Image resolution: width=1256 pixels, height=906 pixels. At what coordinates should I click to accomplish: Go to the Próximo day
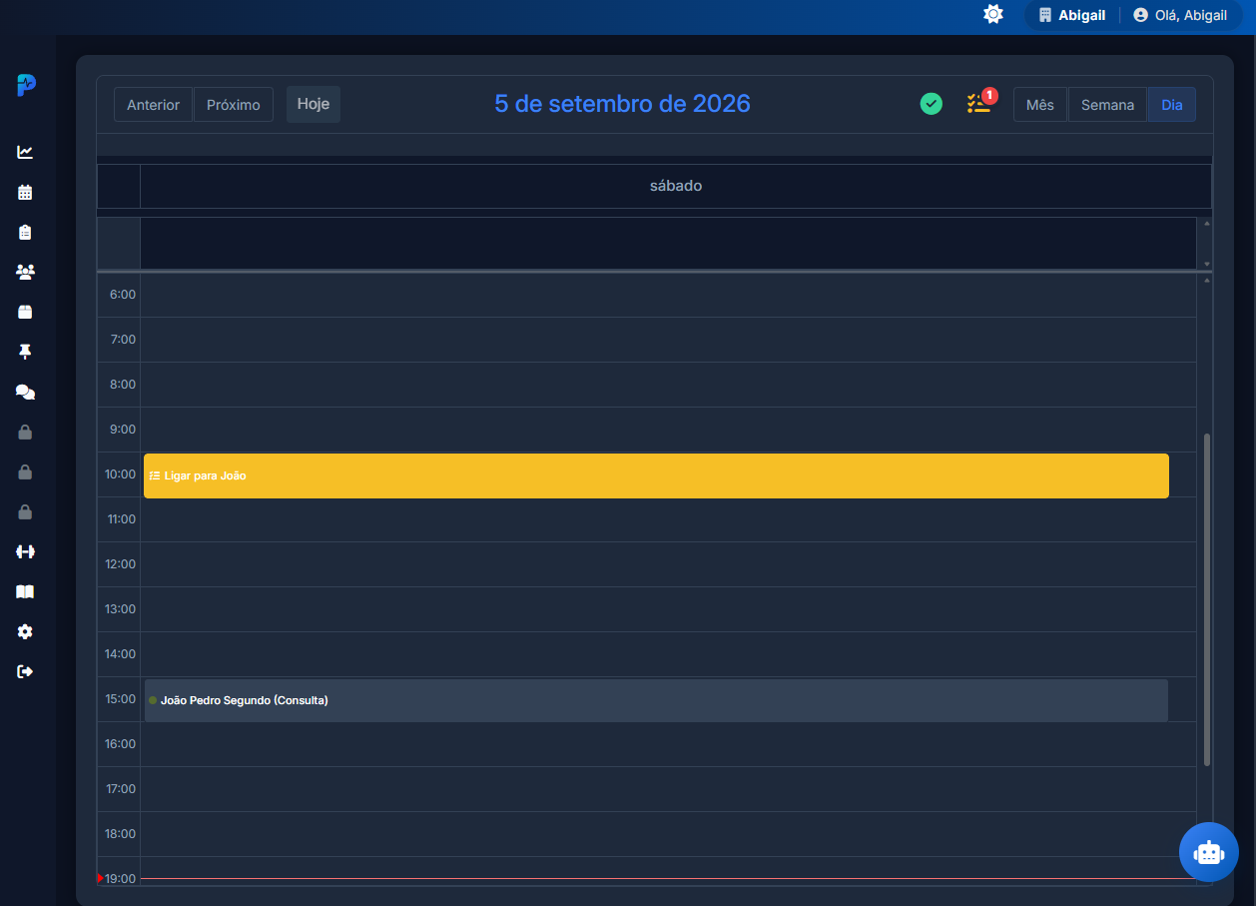234,105
